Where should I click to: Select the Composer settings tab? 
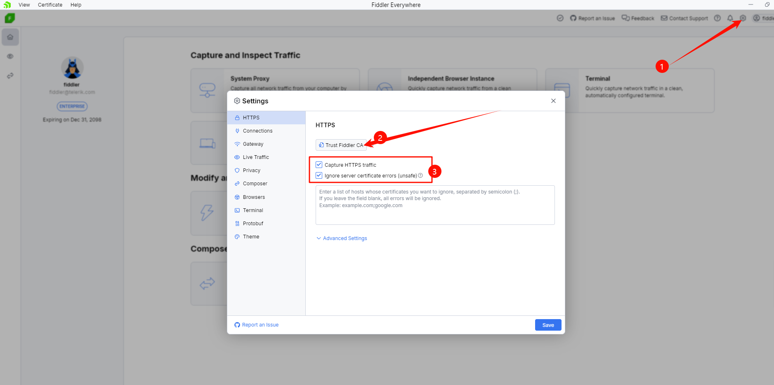266,184
